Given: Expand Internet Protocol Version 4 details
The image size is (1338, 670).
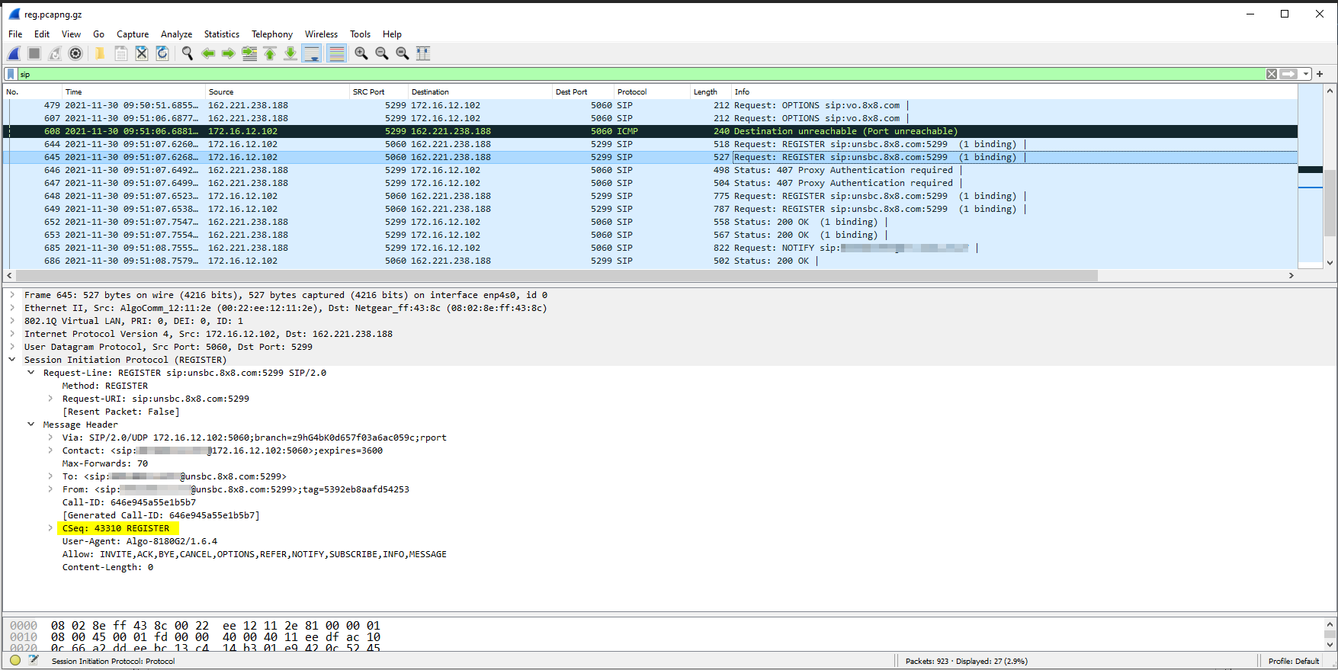Looking at the screenshot, I should tap(12, 334).
